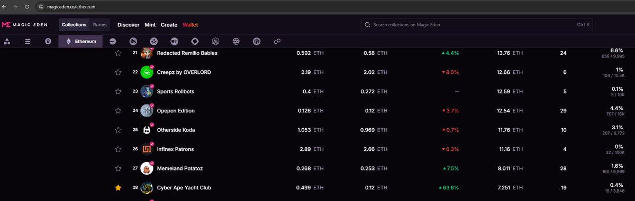Click 0.969 ETH value for Otherside Koda
This screenshot has height=201, width=635.
[375, 130]
